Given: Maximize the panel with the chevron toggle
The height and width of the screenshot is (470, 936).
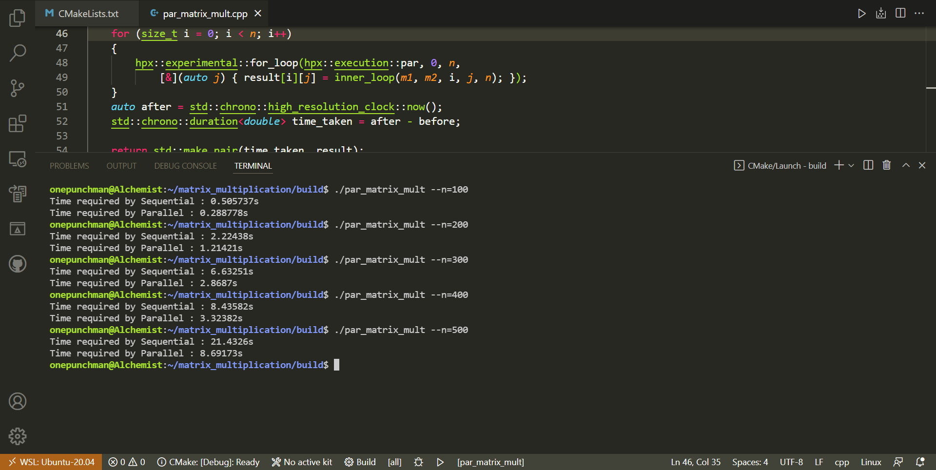Looking at the screenshot, I should 906,165.
